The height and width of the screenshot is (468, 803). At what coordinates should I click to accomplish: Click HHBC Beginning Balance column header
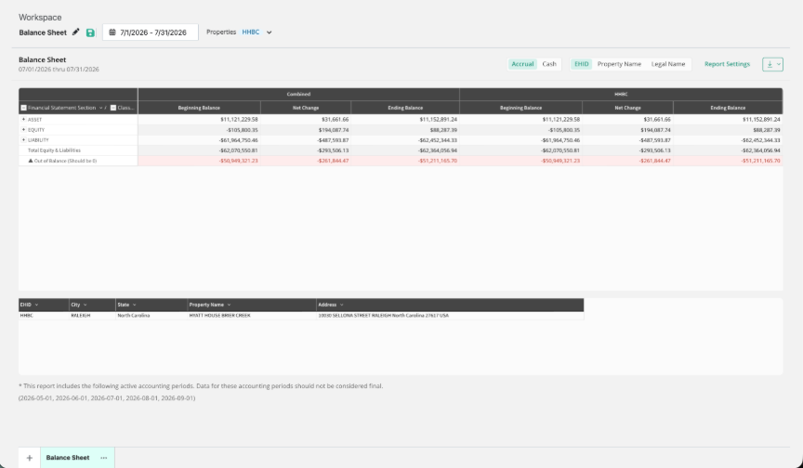[520, 108]
